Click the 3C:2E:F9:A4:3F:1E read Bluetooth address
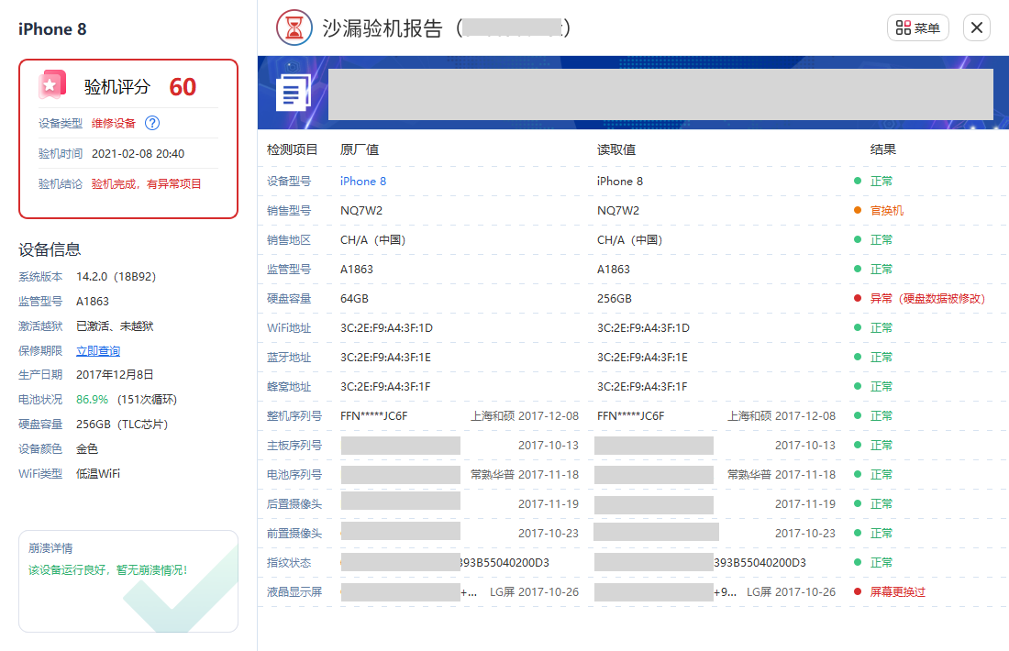Screen dimensions: 1009x651 click(641, 358)
